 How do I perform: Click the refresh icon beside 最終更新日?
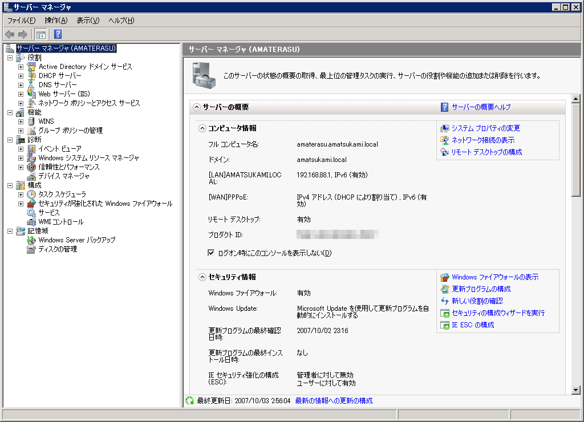coord(190,401)
